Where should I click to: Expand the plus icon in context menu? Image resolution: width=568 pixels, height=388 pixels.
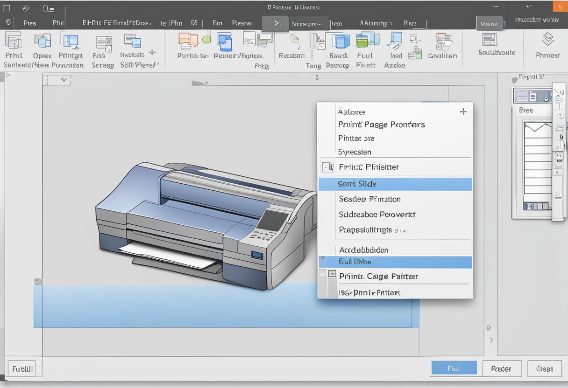[x=463, y=111]
